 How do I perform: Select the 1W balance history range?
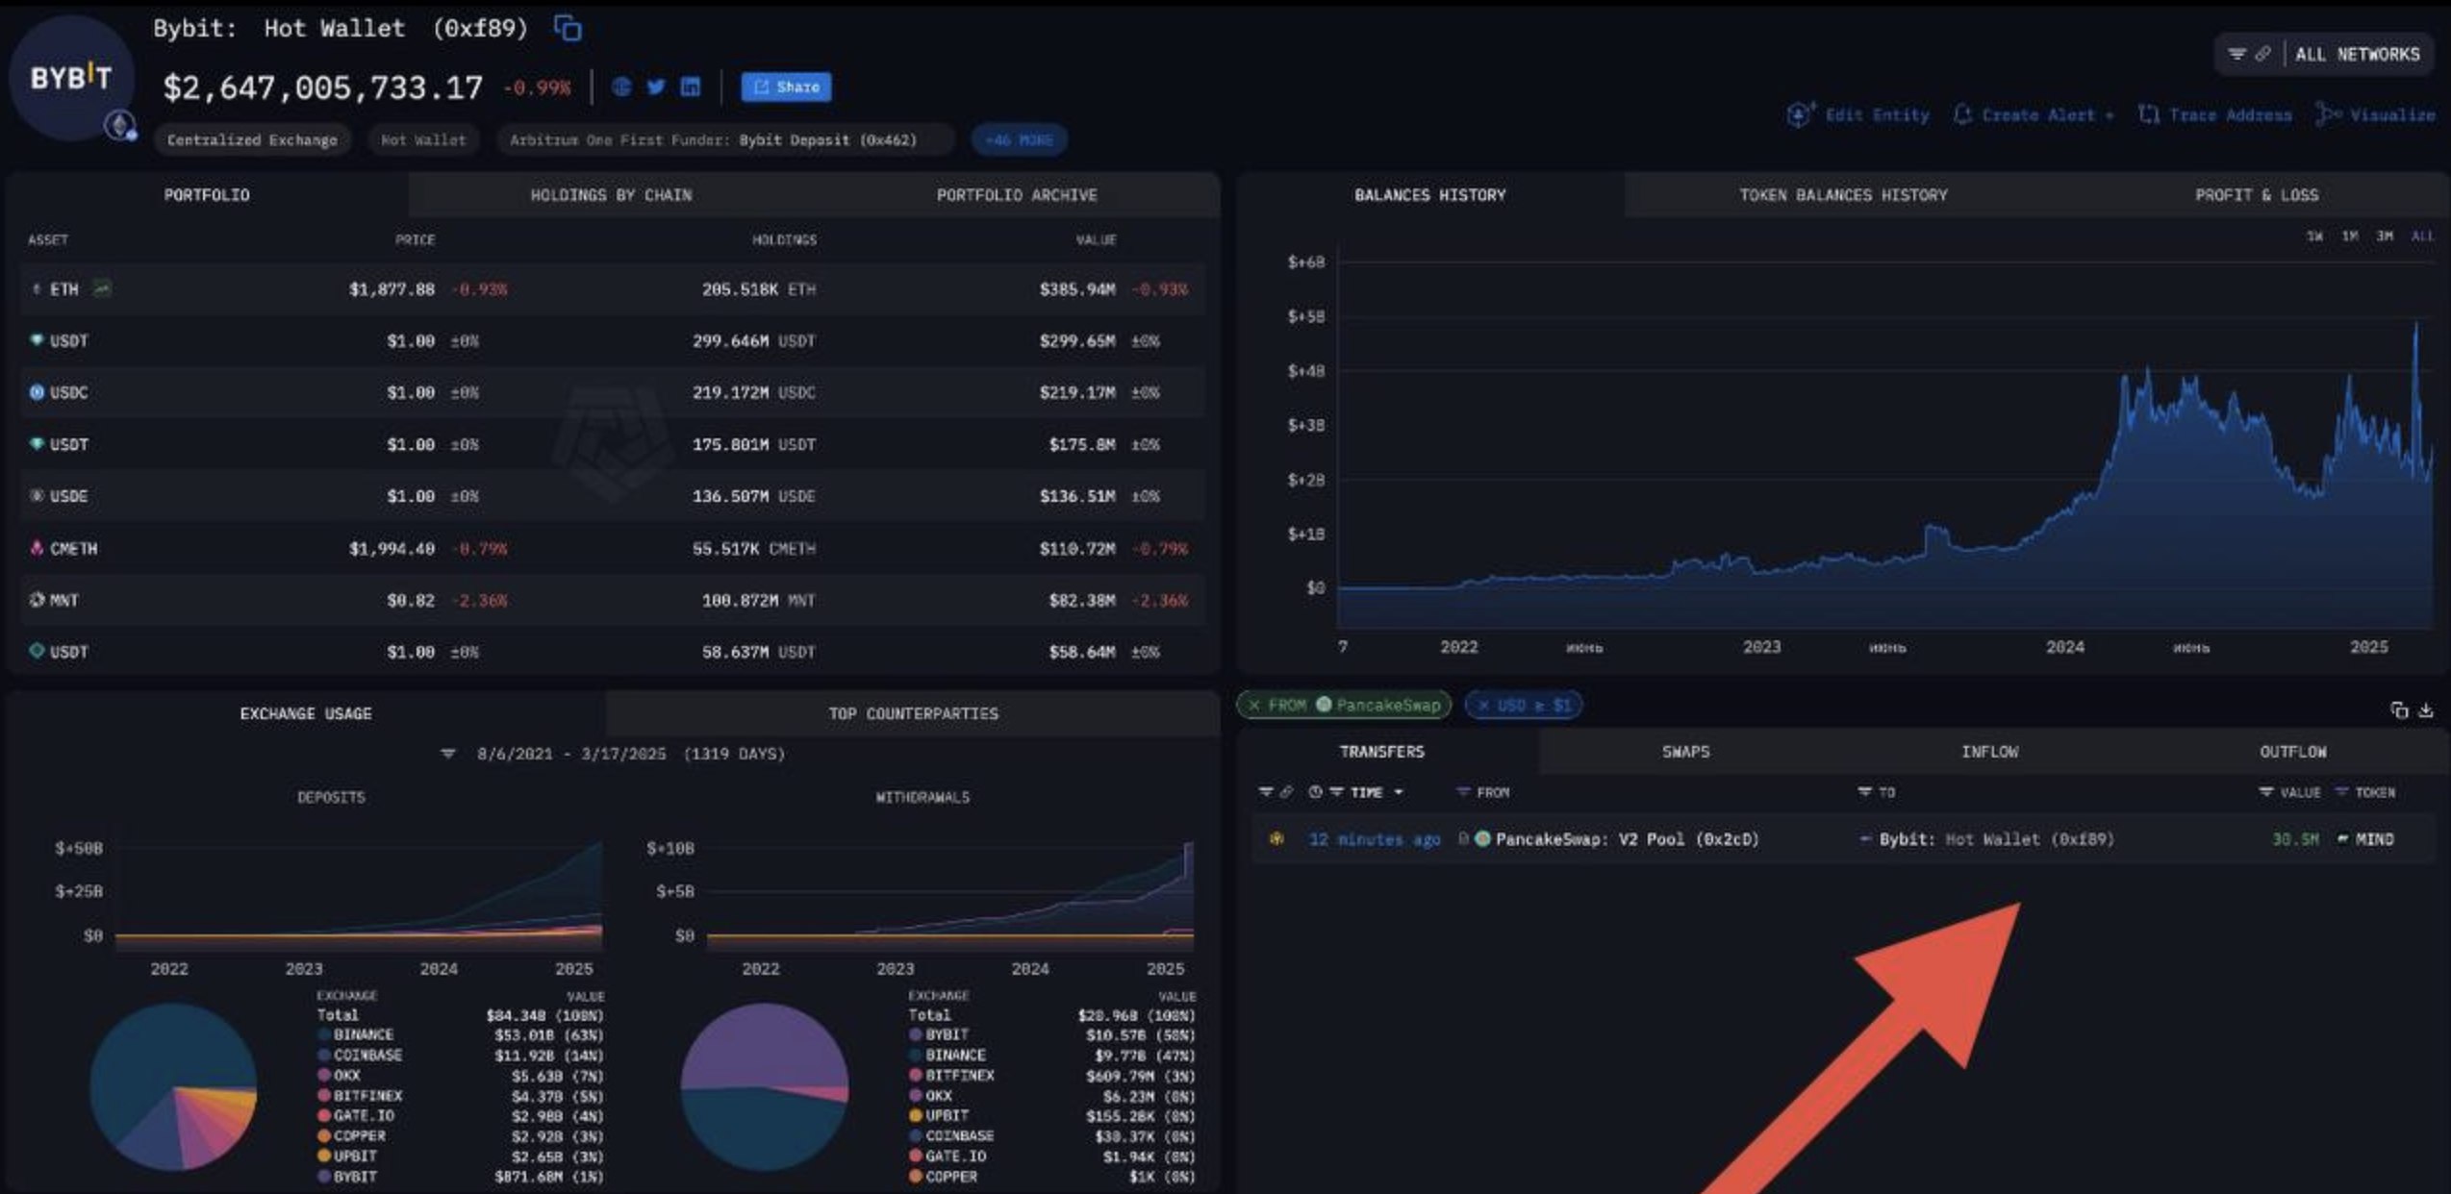(x=2315, y=236)
